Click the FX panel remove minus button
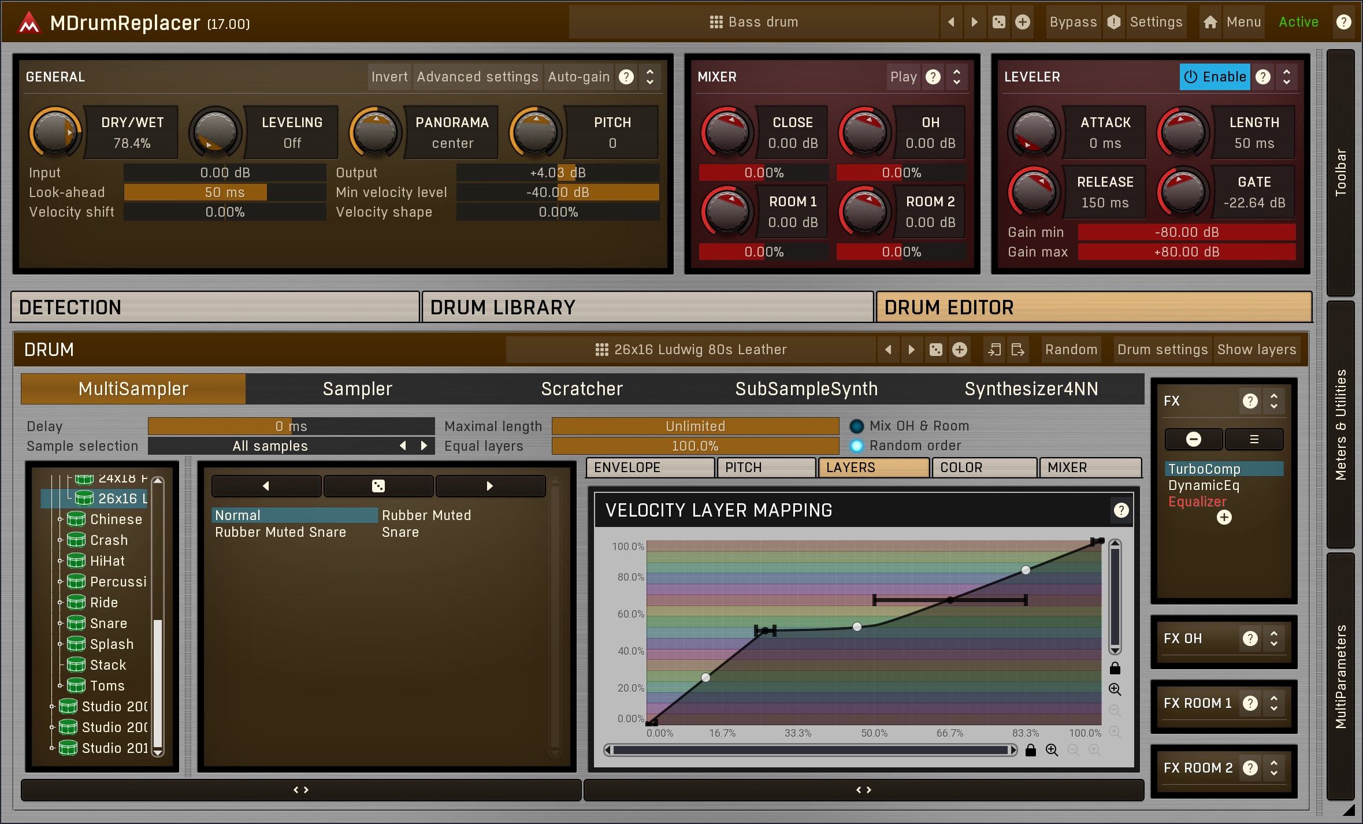 click(1194, 439)
